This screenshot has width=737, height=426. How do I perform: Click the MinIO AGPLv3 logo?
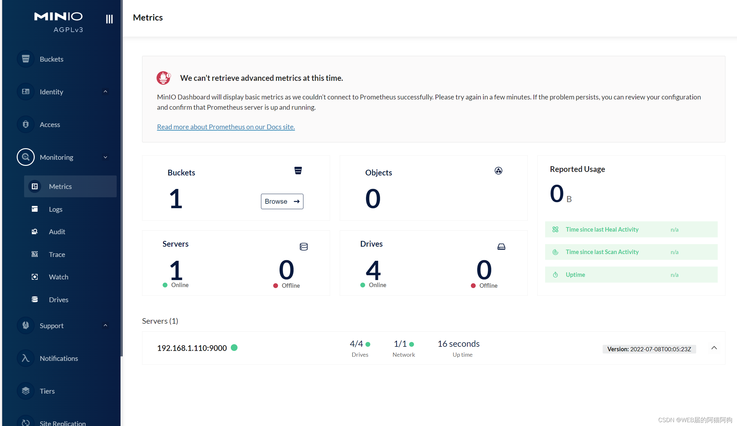pyautogui.click(x=59, y=22)
